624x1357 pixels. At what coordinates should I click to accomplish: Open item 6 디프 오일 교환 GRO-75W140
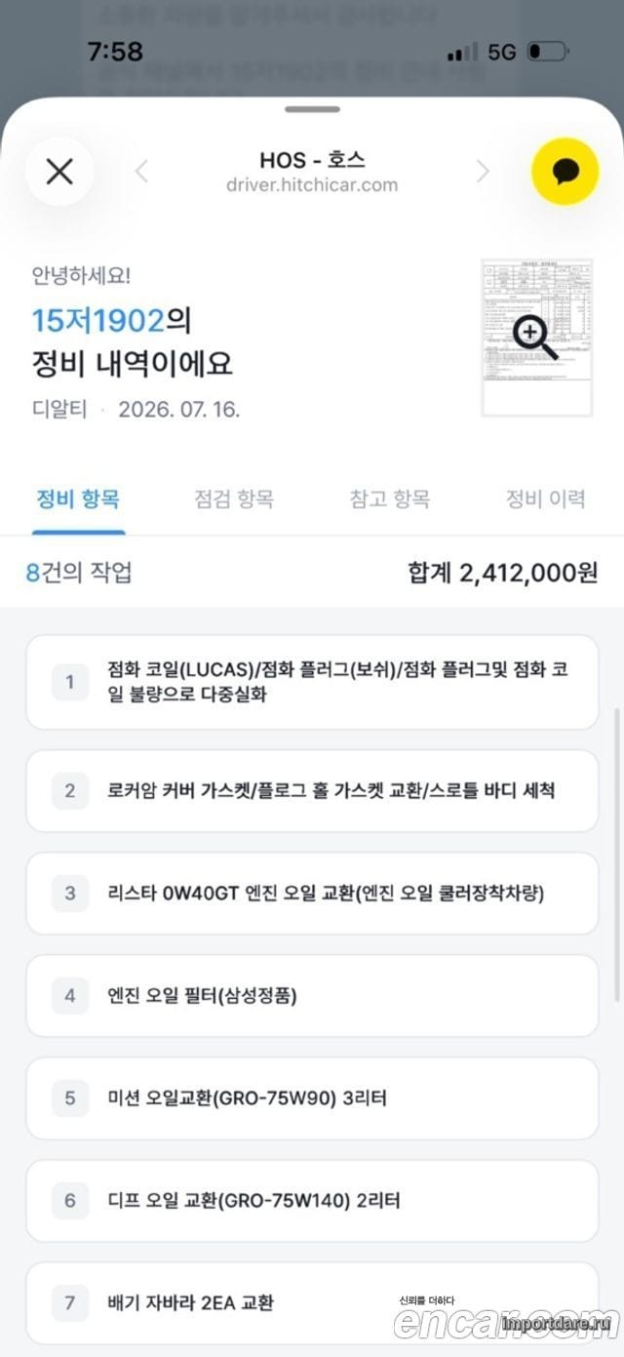click(312, 1201)
